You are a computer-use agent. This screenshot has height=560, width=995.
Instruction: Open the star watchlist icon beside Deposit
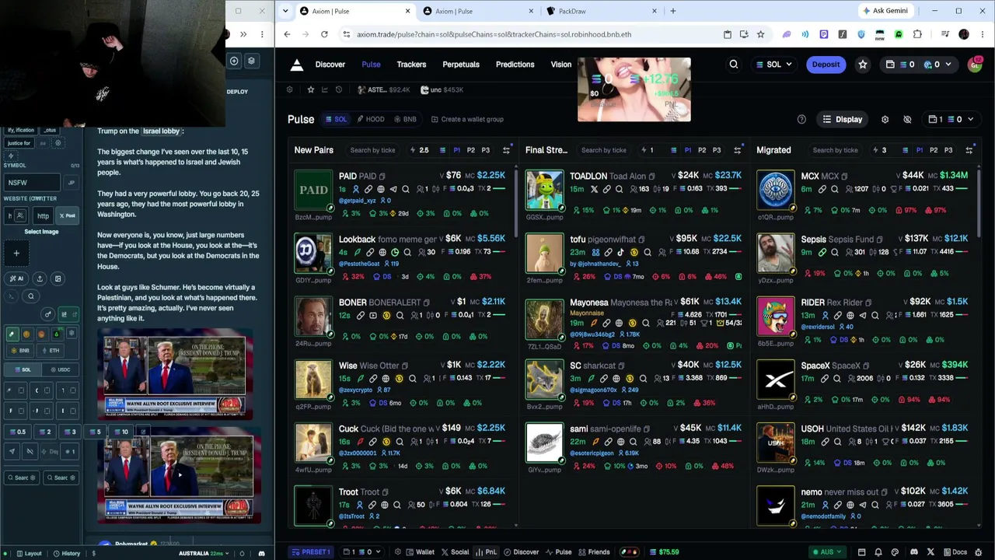[862, 65]
